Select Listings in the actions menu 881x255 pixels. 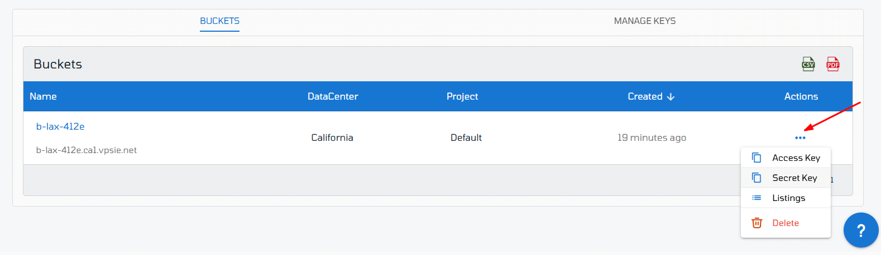point(786,198)
